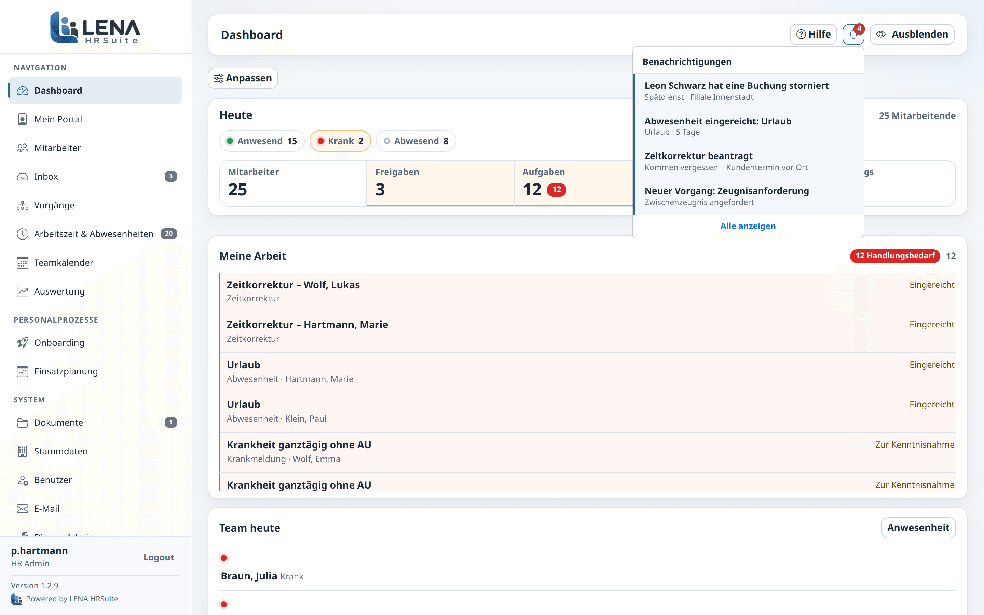This screenshot has height=615, width=984.
Task: Click the Inbox tray icon
Action: 22,177
